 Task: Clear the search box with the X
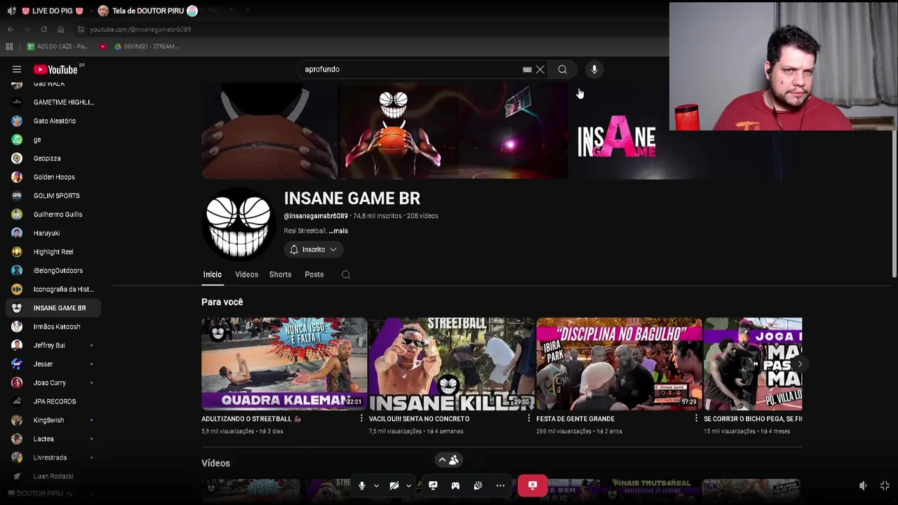[x=540, y=69]
